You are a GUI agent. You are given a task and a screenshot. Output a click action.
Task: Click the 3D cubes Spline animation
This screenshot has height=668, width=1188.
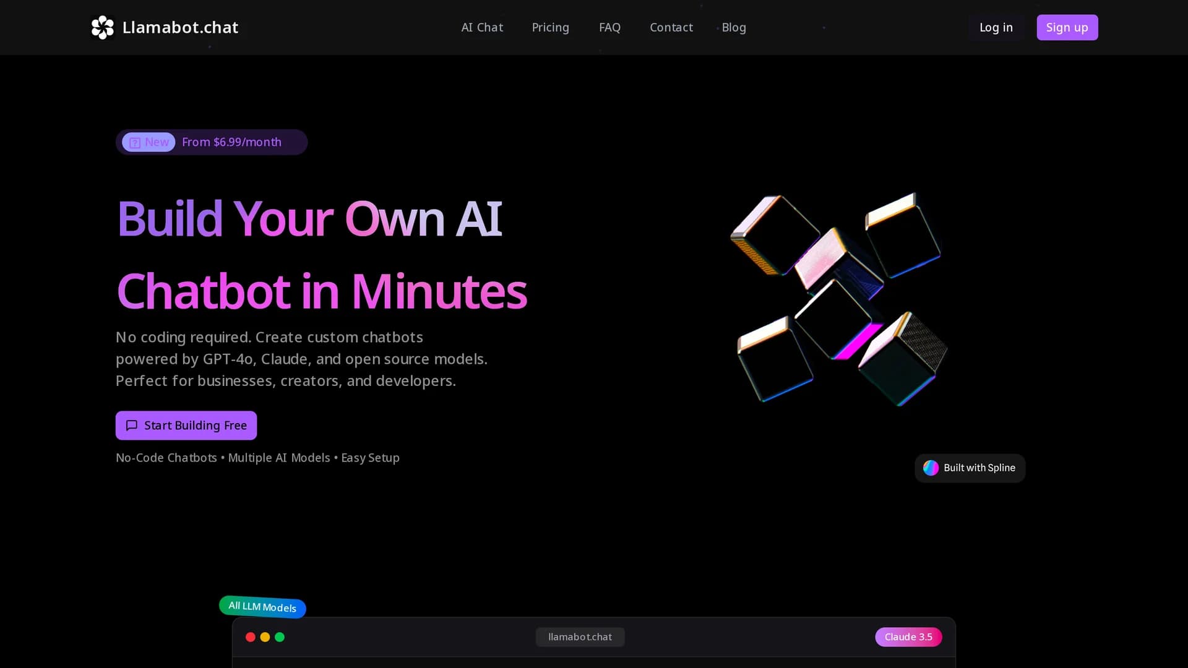[x=840, y=299]
